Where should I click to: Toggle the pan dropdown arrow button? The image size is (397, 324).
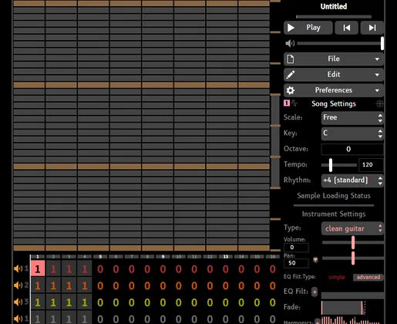click(x=315, y=260)
